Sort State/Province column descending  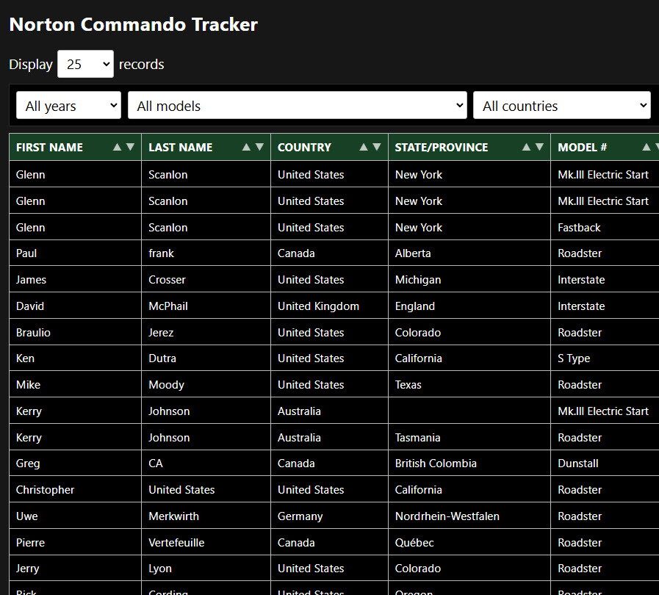[x=540, y=147]
